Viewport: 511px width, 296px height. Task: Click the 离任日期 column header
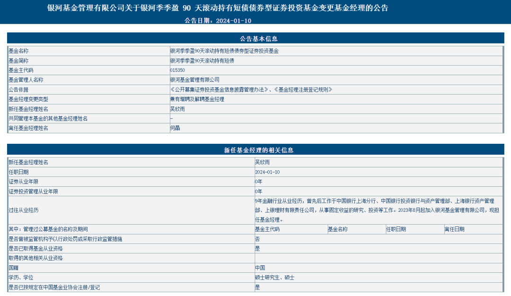point(454,229)
